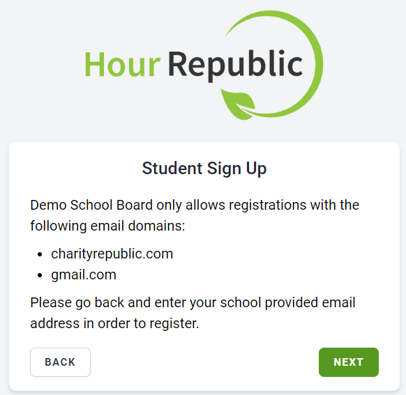This screenshot has width=406, height=395.
Task: Go back using the BACK button
Action: click(60, 362)
